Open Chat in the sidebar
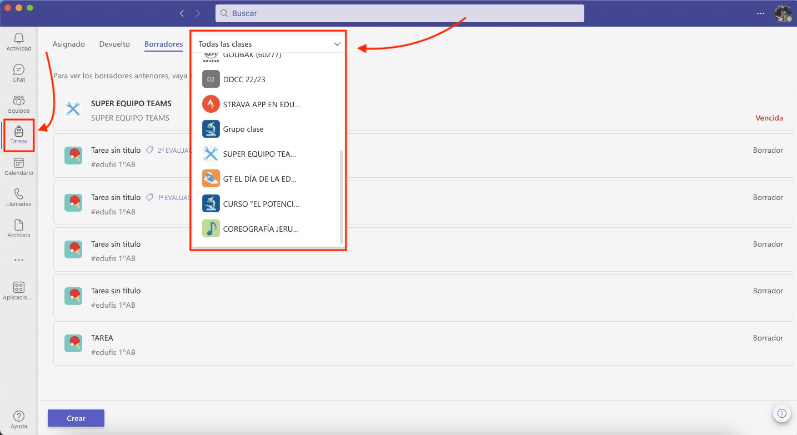Image resolution: width=797 pixels, height=435 pixels. pyautogui.click(x=19, y=73)
